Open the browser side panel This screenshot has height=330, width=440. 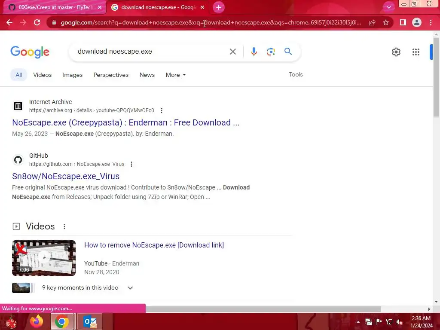[x=403, y=22]
